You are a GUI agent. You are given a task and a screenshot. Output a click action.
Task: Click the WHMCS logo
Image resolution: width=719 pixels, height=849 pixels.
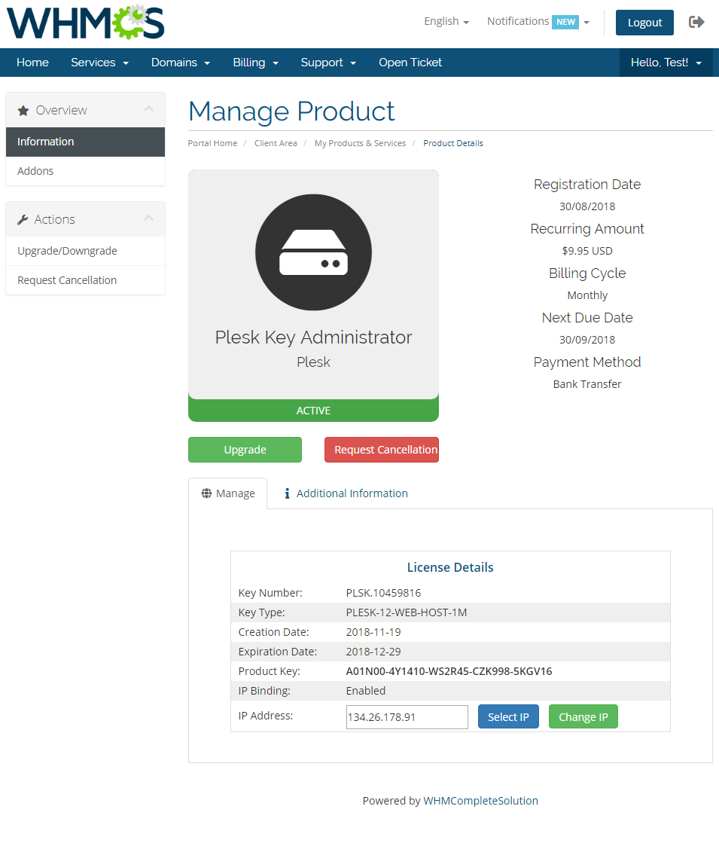pos(86,22)
